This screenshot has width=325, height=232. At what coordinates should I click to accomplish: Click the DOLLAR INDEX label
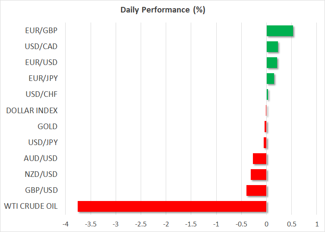pyautogui.click(x=32, y=111)
